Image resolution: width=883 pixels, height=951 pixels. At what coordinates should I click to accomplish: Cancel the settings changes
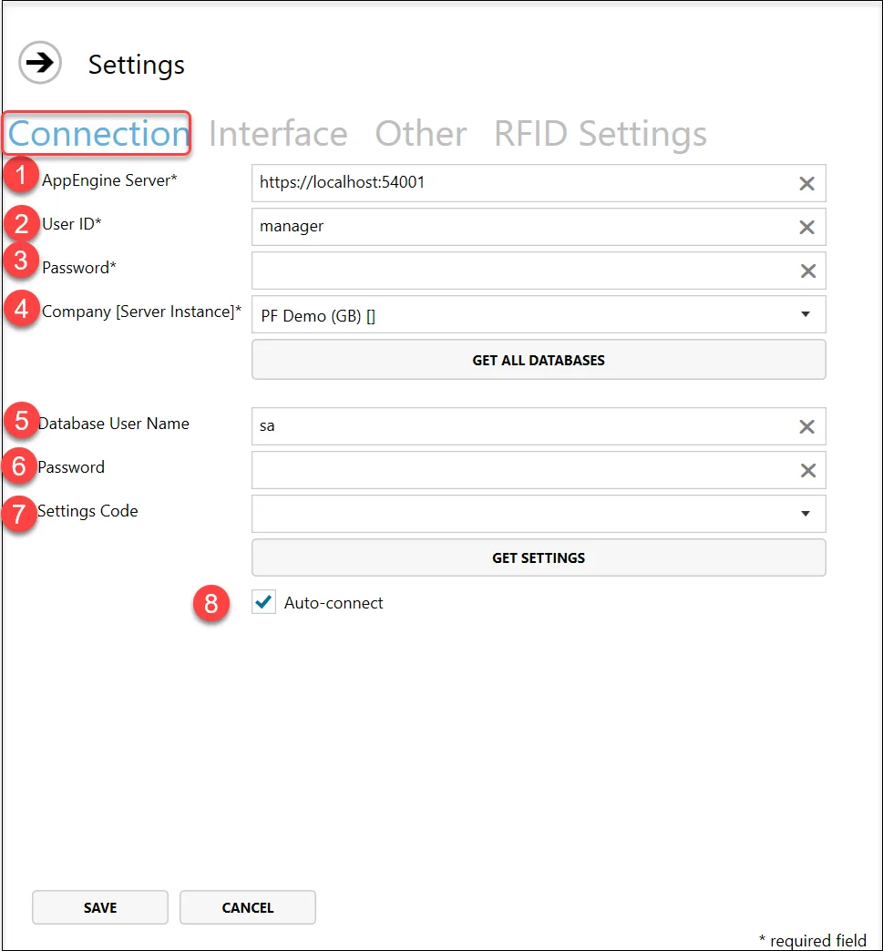[x=248, y=907]
